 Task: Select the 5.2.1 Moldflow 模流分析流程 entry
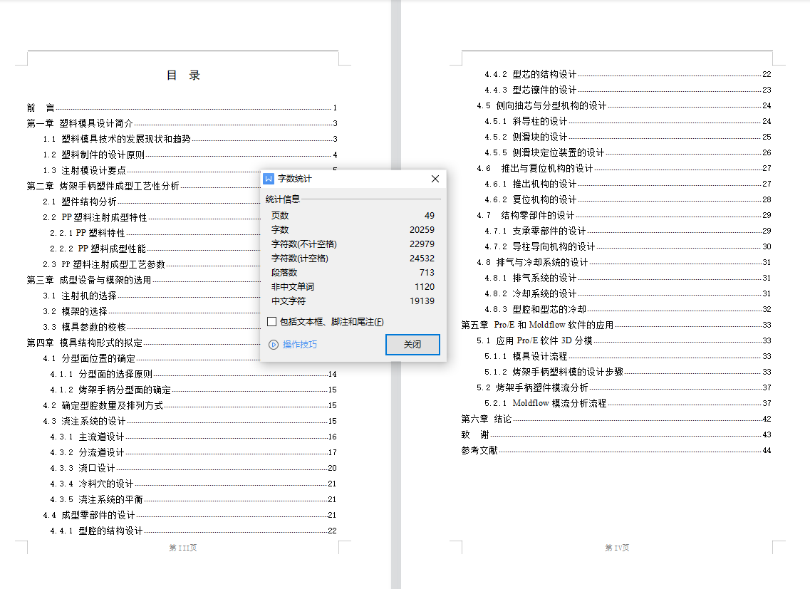click(545, 403)
